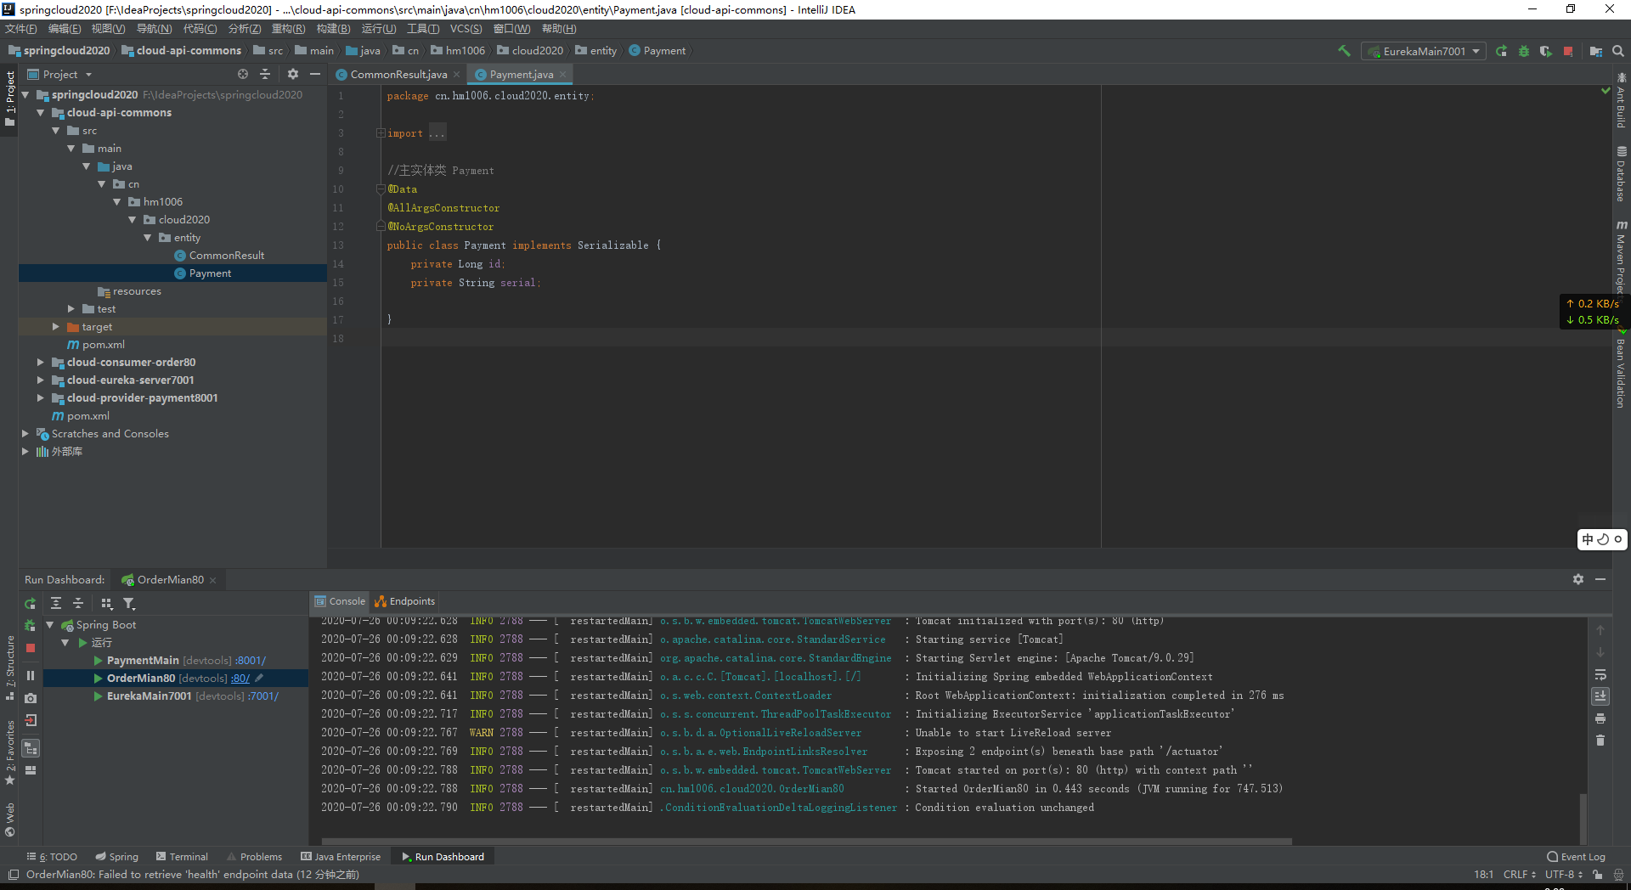The width and height of the screenshot is (1631, 890).
Task: Open the Group By dropdown in Run Dashboard
Action: click(x=107, y=604)
